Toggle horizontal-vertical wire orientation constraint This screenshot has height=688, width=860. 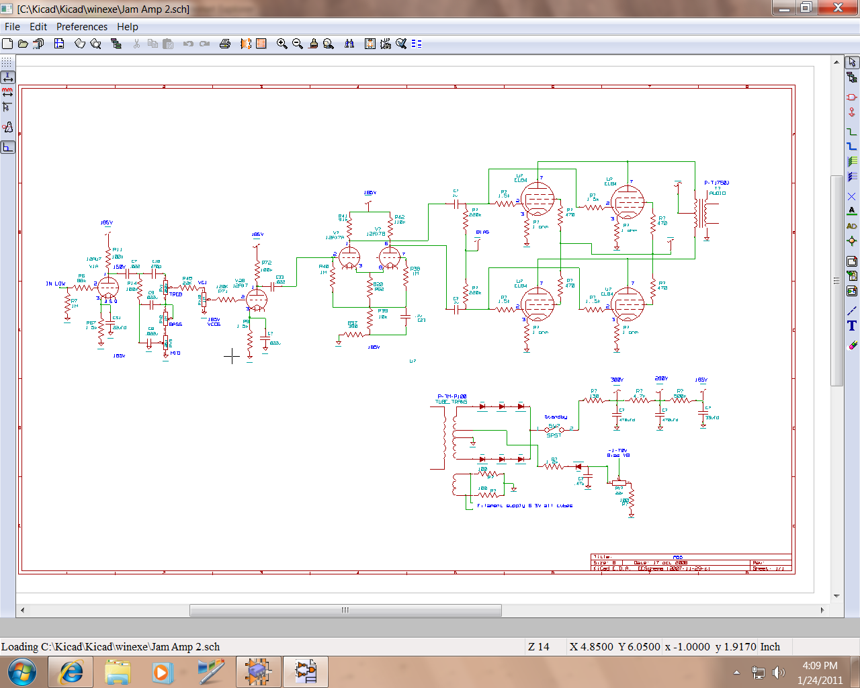click(7, 146)
